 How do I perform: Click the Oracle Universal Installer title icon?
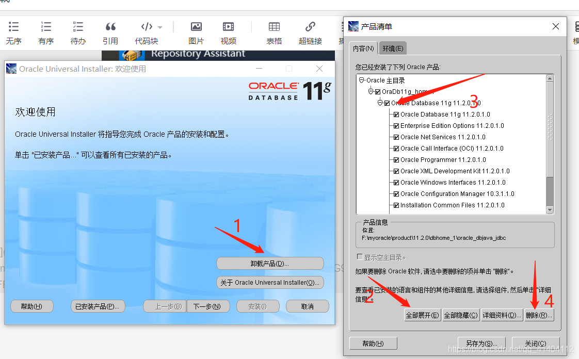[x=11, y=69]
